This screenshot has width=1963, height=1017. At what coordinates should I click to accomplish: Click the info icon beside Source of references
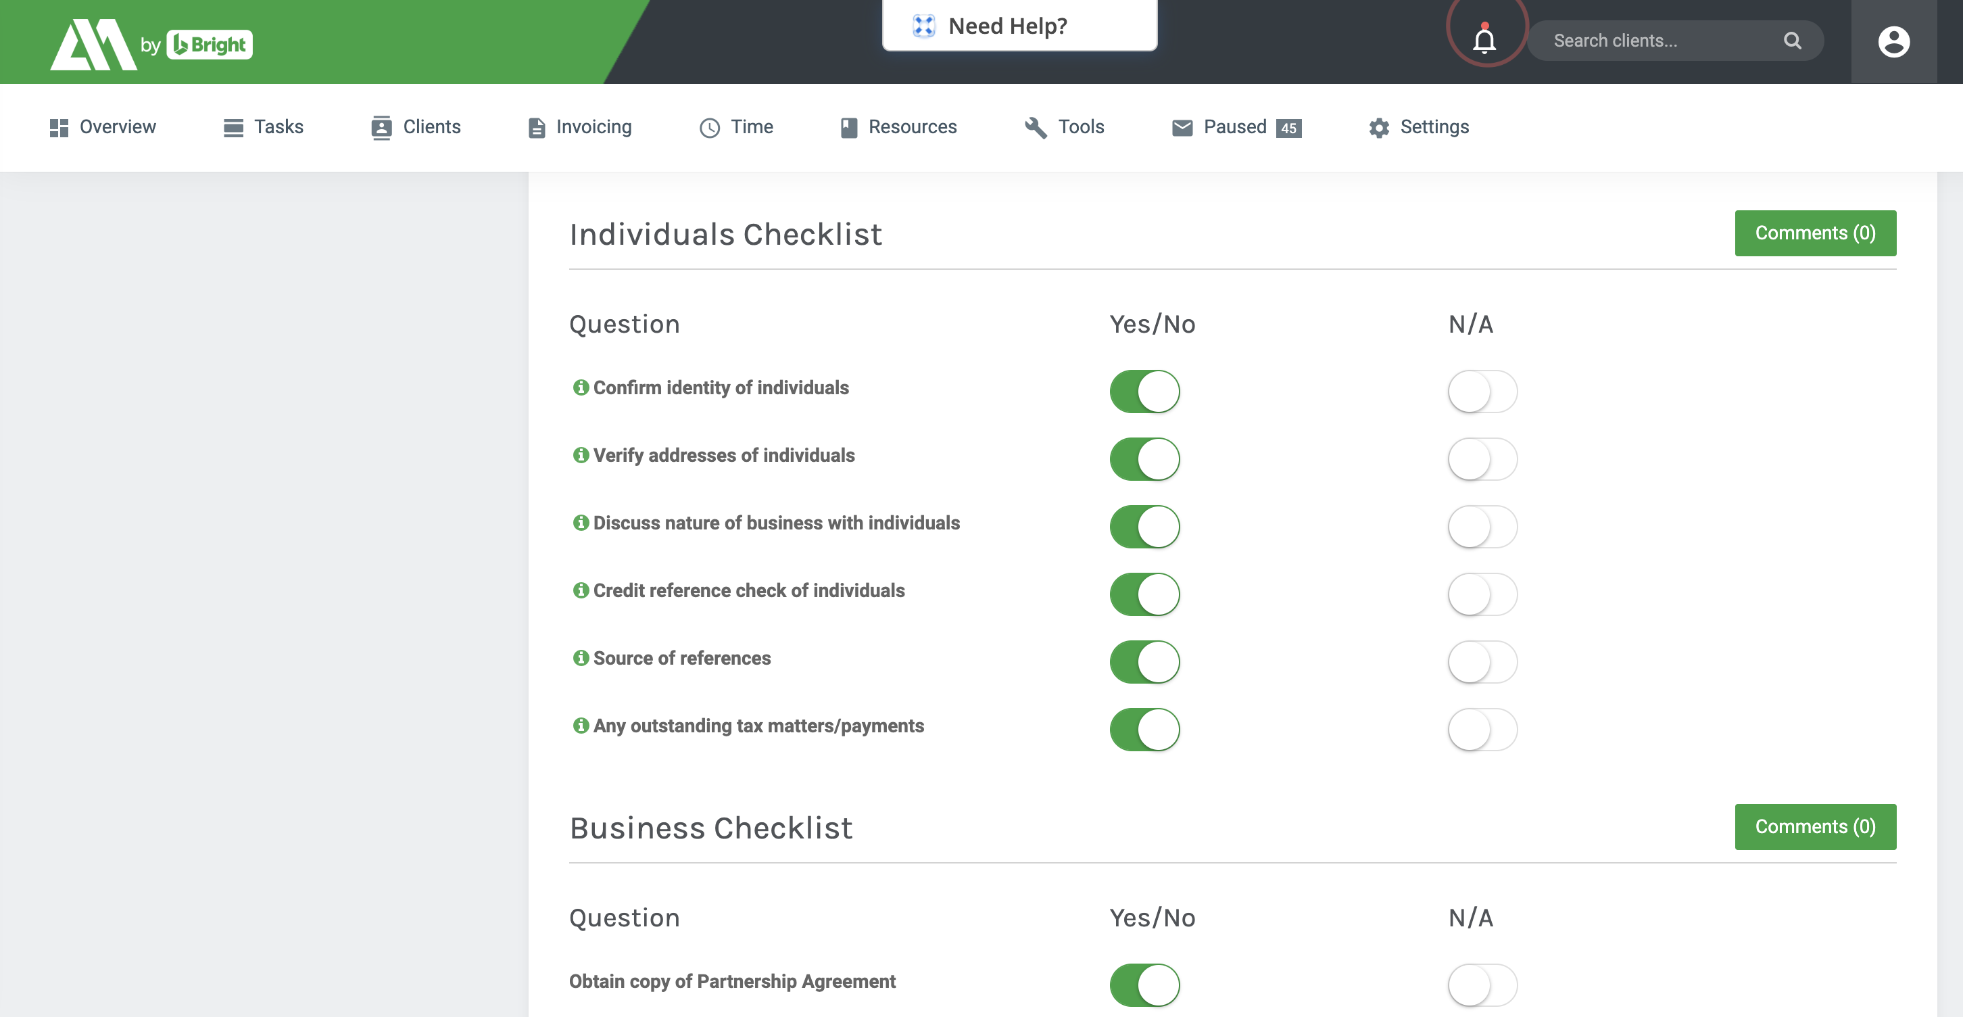click(x=580, y=658)
